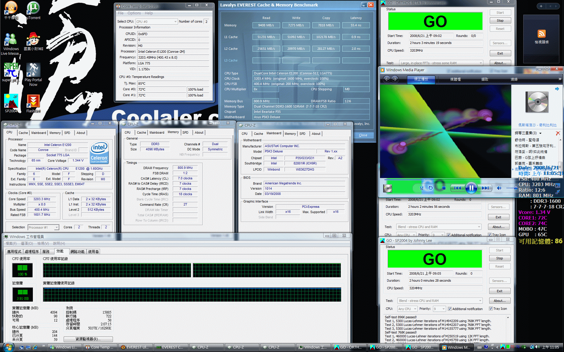Click the Media Player back navigation arrow
Image resolution: width=564 pixels, height=352 pixels.
[x=387, y=79]
